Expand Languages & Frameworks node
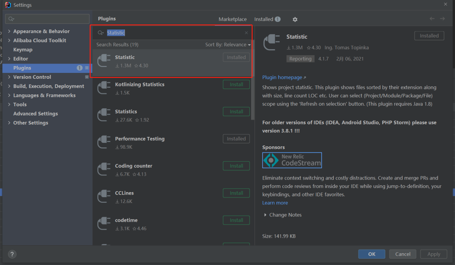The height and width of the screenshot is (265, 455). 9,95
